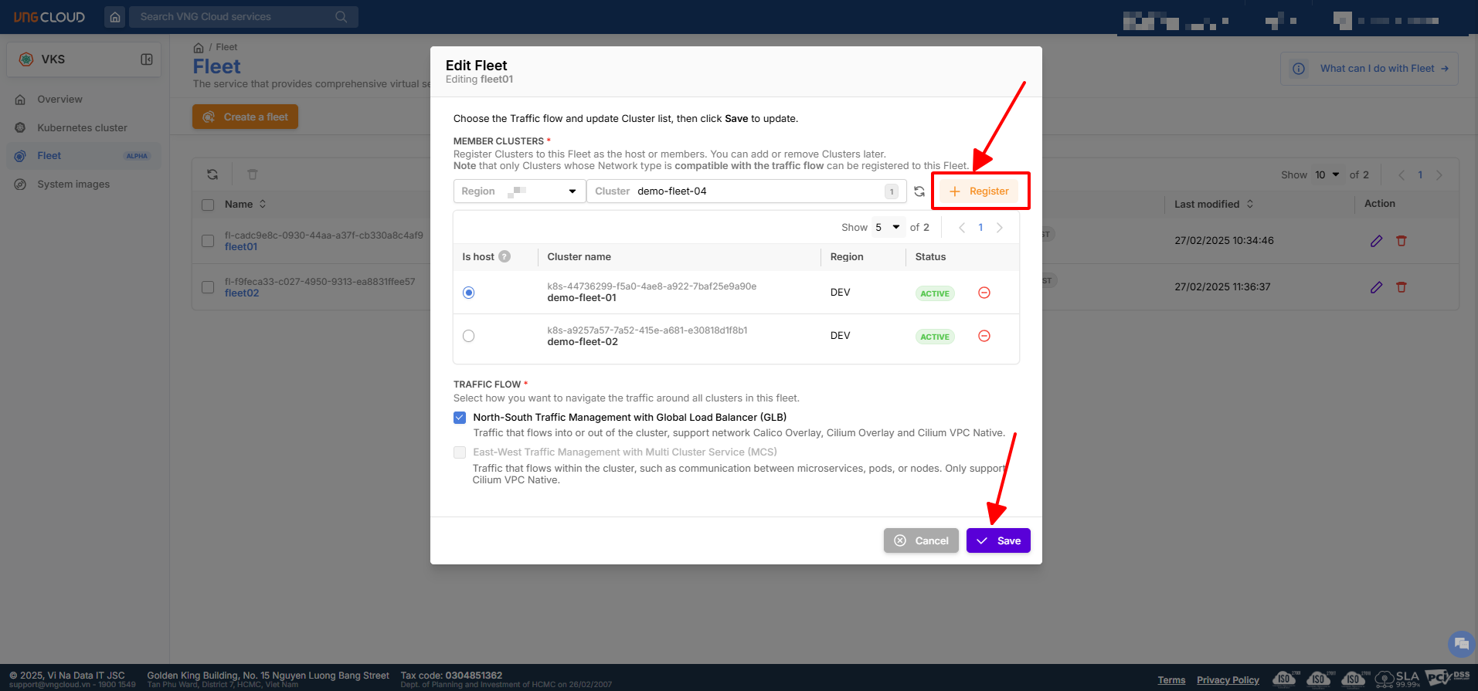Open the Region dropdown

[x=519, y=191]
